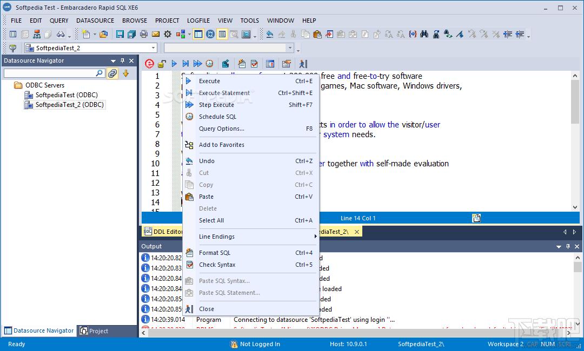
Task: Click the down arrow in Datasource Navigator toolbar
Action: point(126,73)
